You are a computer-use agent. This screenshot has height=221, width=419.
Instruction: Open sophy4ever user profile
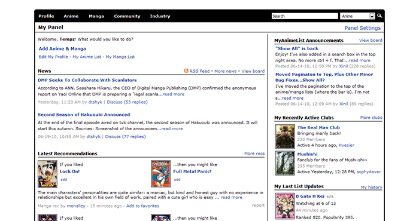(369, 172)
